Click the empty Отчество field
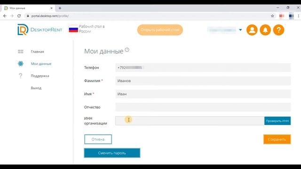The image size is (301, 169). [203, 107]
